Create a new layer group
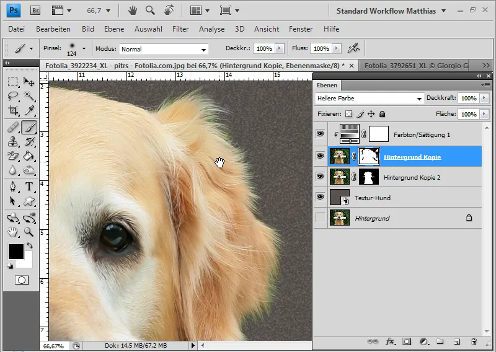 [440, 341]
